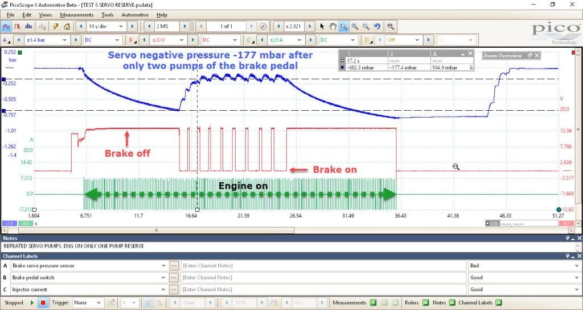Click the x1.0 Channel A axis scale button

click(x=9, y=224)
